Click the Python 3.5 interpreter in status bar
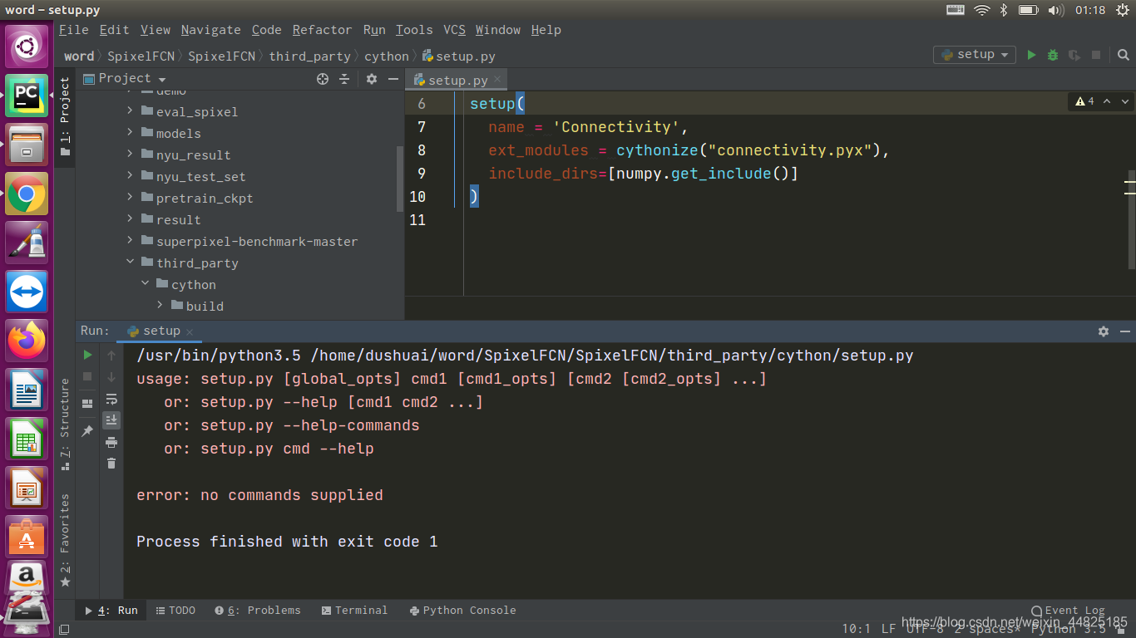The image size is (1136, 638). point(1069,629)
